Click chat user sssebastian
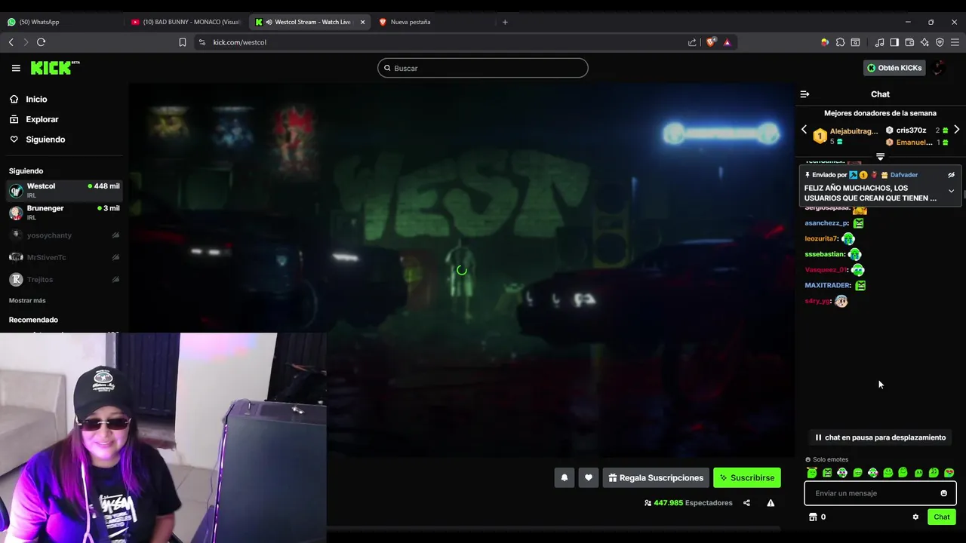 (824, 254)
